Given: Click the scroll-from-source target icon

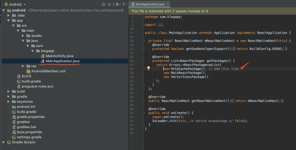Looking at the screenshot, I should click(104, 4).
